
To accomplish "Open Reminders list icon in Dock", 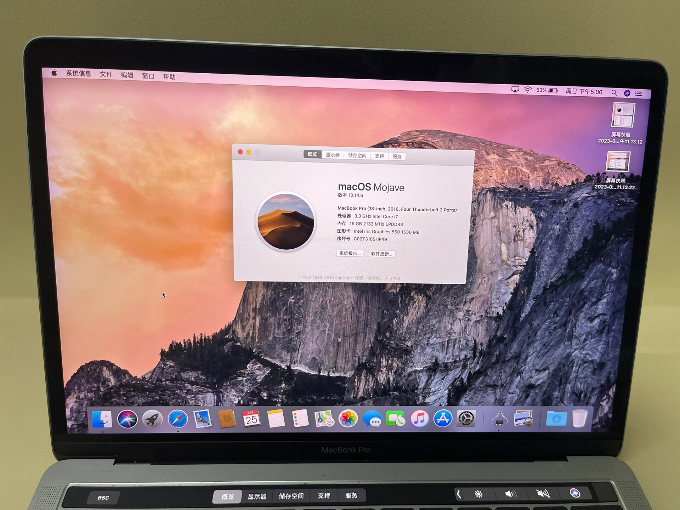I will (x=300, y=419).
